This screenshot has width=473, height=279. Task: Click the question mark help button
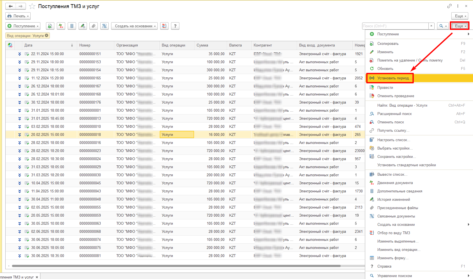175,26
